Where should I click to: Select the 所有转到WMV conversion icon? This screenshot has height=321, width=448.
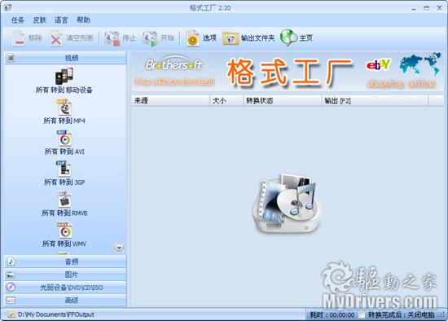pos(64,231)
